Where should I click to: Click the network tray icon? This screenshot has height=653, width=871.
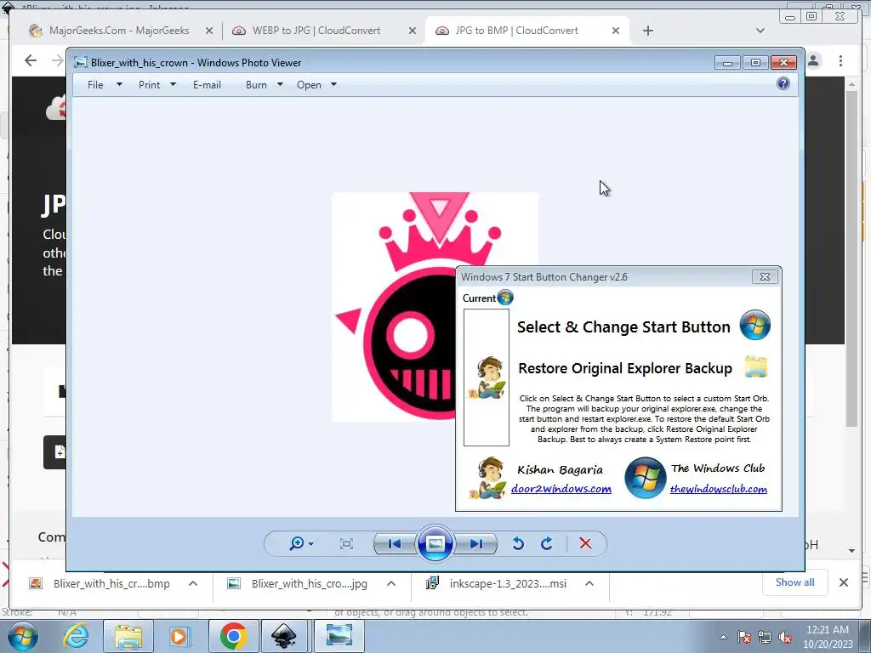pos(765,637)
